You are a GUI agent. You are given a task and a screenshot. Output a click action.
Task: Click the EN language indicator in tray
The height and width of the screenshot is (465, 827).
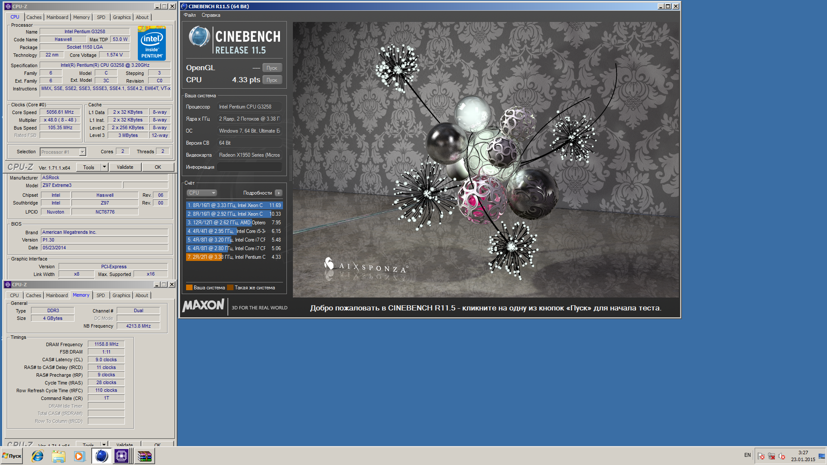747,455
